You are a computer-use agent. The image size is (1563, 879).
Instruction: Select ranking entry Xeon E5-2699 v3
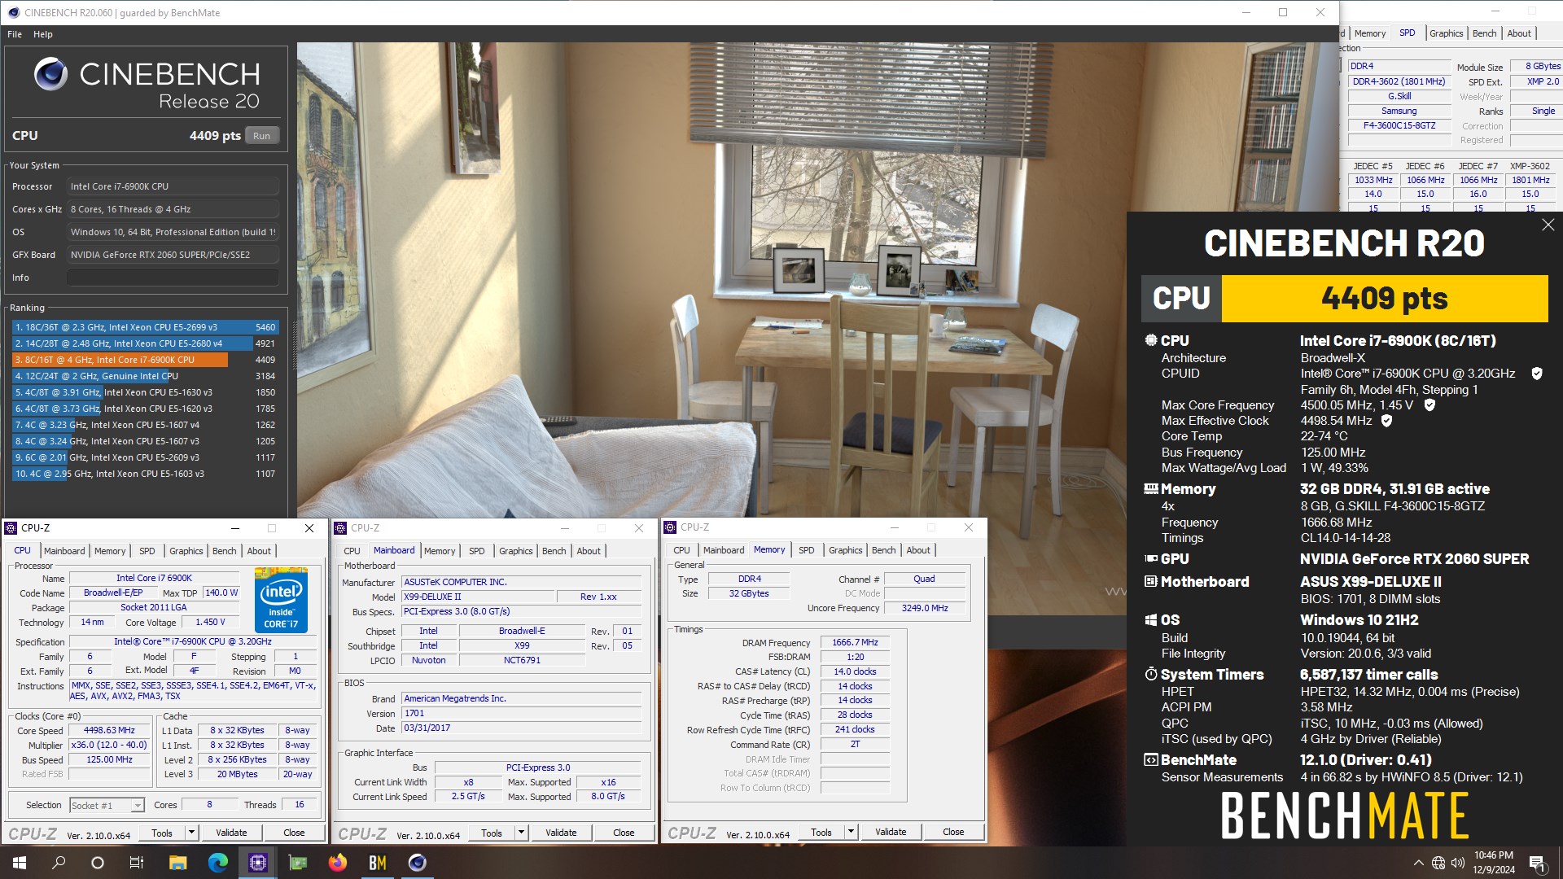coord(145,327)
